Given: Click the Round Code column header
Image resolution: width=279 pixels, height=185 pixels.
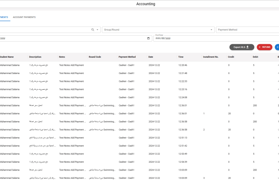Looking at the screenshot, I should [x=95, y=57].
